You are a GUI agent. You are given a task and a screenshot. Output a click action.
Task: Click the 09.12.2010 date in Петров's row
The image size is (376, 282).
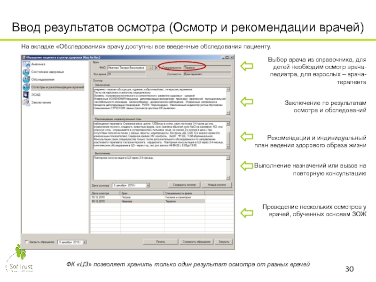(x=98, y=197)
